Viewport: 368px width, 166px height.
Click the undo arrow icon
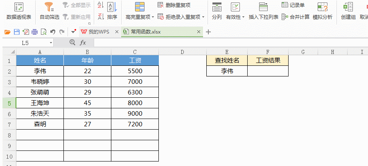[x=52, y=32]
